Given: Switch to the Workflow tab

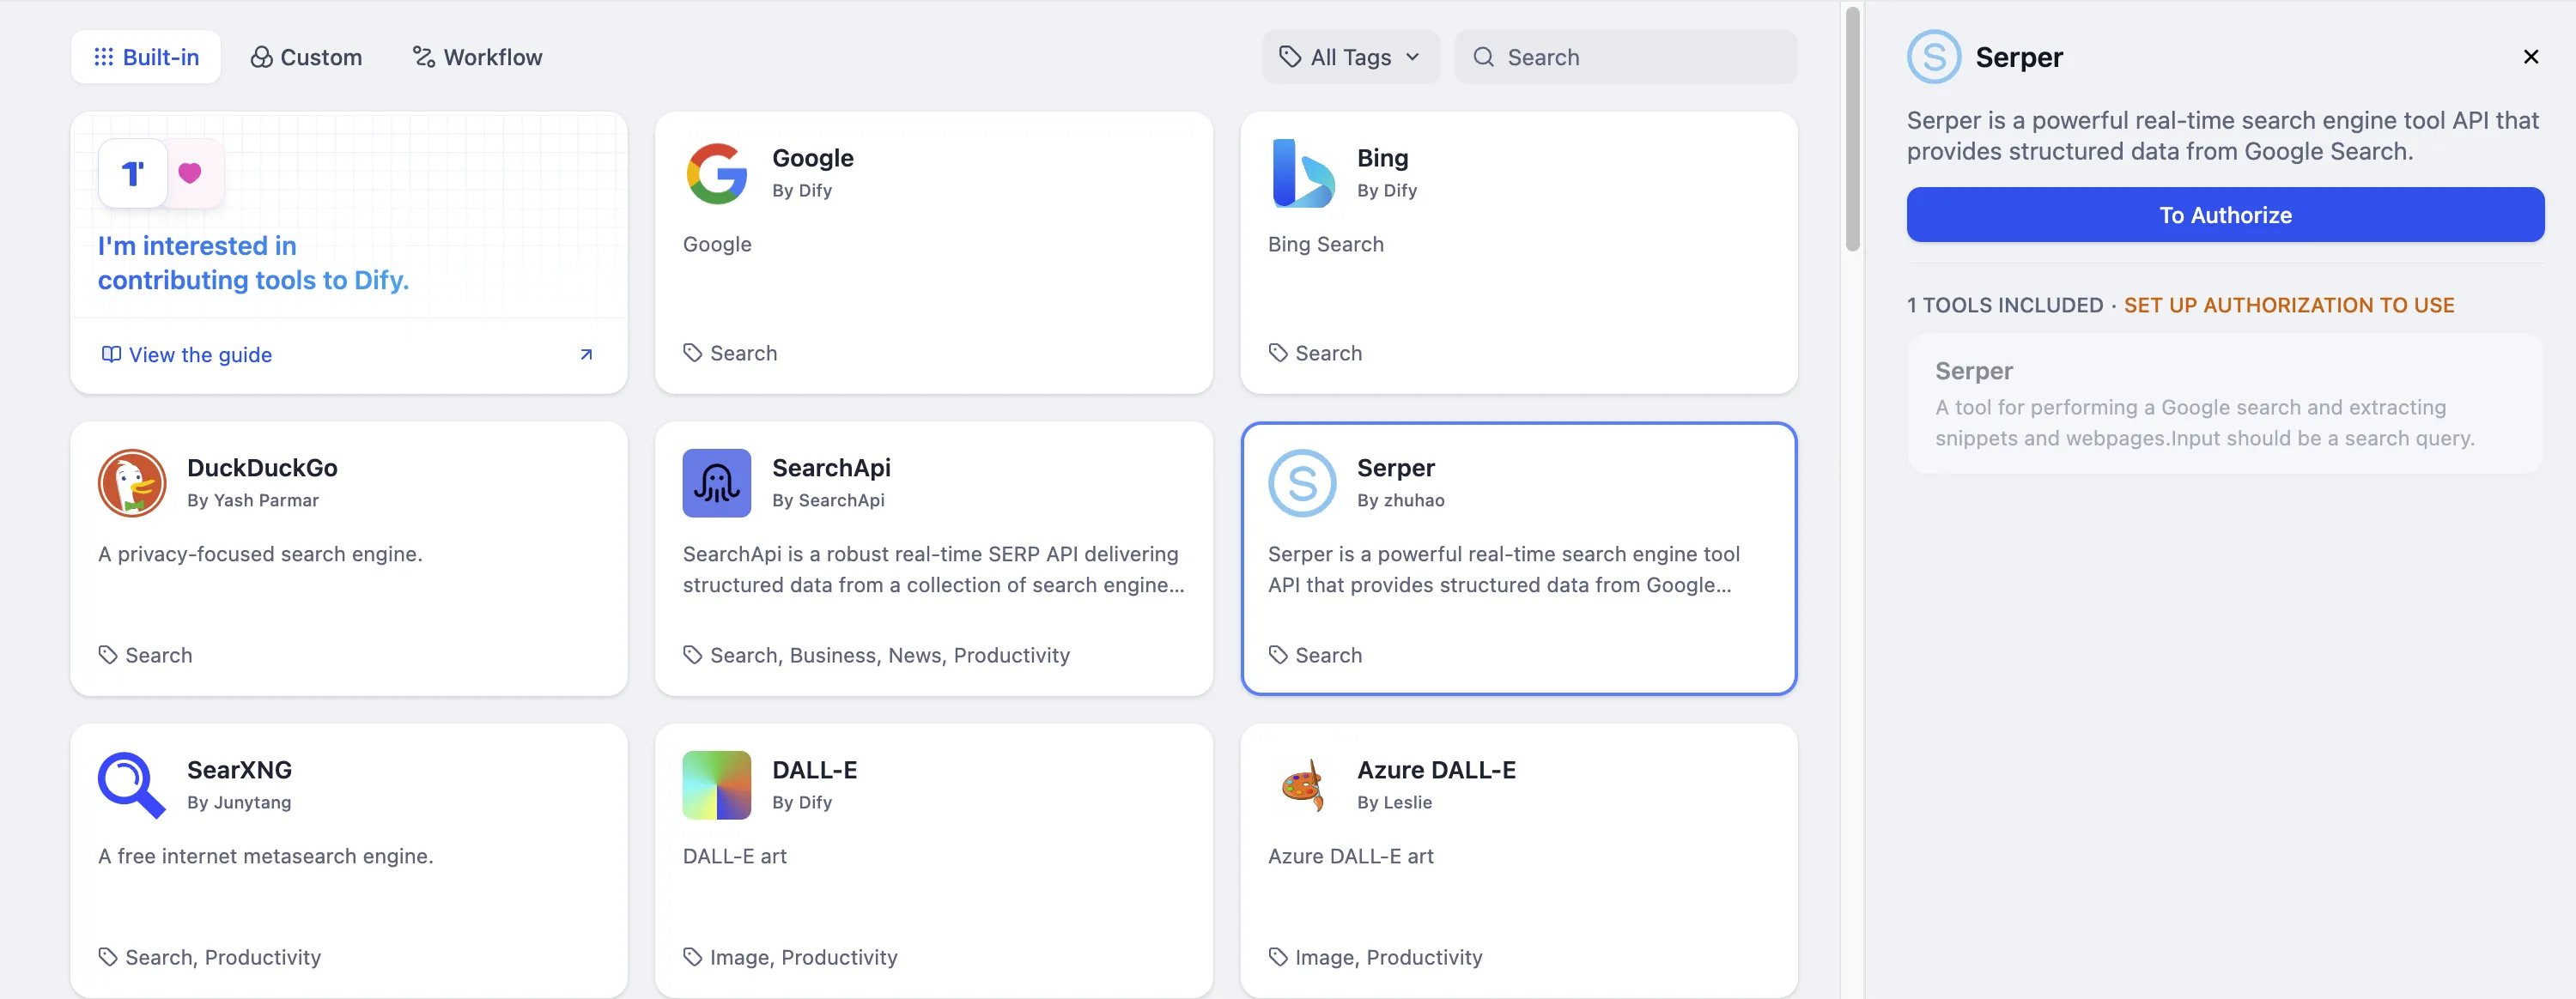Looking at the screenshot, I should click(478, 57).
